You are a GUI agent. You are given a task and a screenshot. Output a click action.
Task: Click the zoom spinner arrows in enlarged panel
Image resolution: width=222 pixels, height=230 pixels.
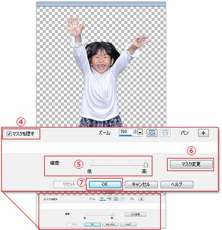[135, 132]
